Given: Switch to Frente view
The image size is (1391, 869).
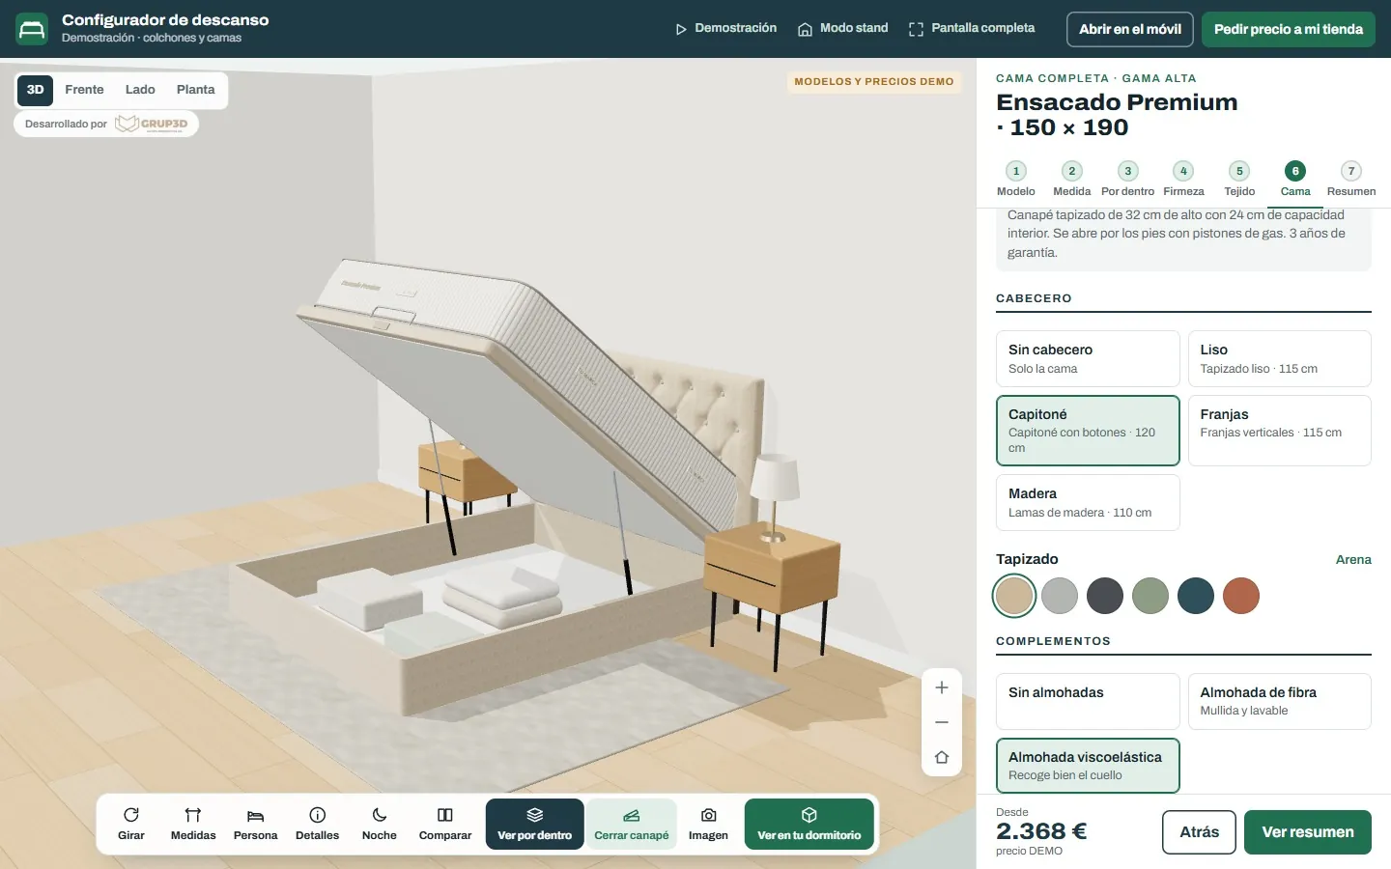Looking at the screenshot, I should click(84, 90).
